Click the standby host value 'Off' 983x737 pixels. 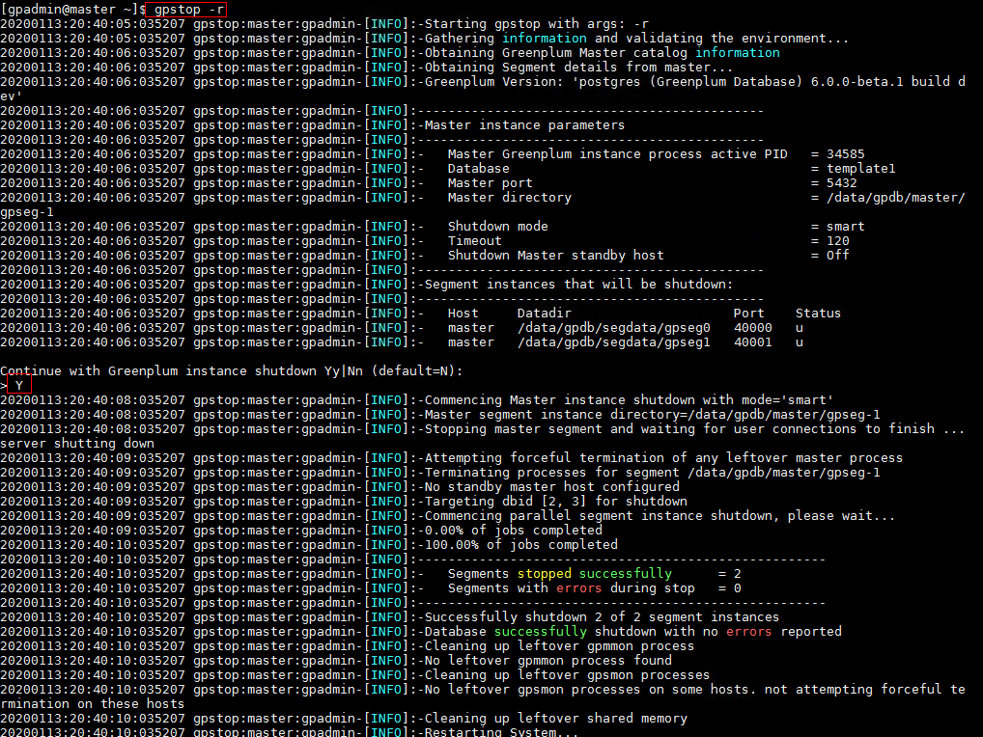(x=837, y=255)
